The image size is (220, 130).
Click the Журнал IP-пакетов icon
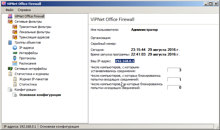[x=15, y=79]
